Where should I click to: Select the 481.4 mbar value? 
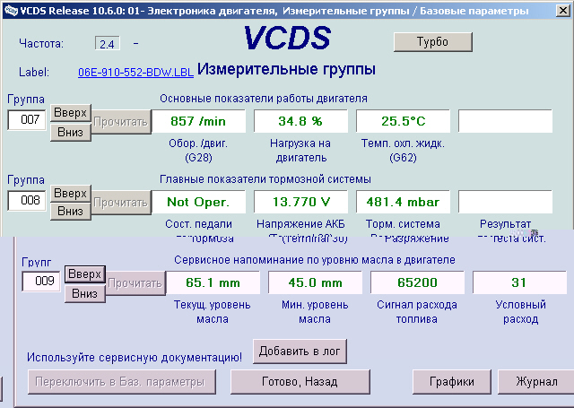coord(403,202)
